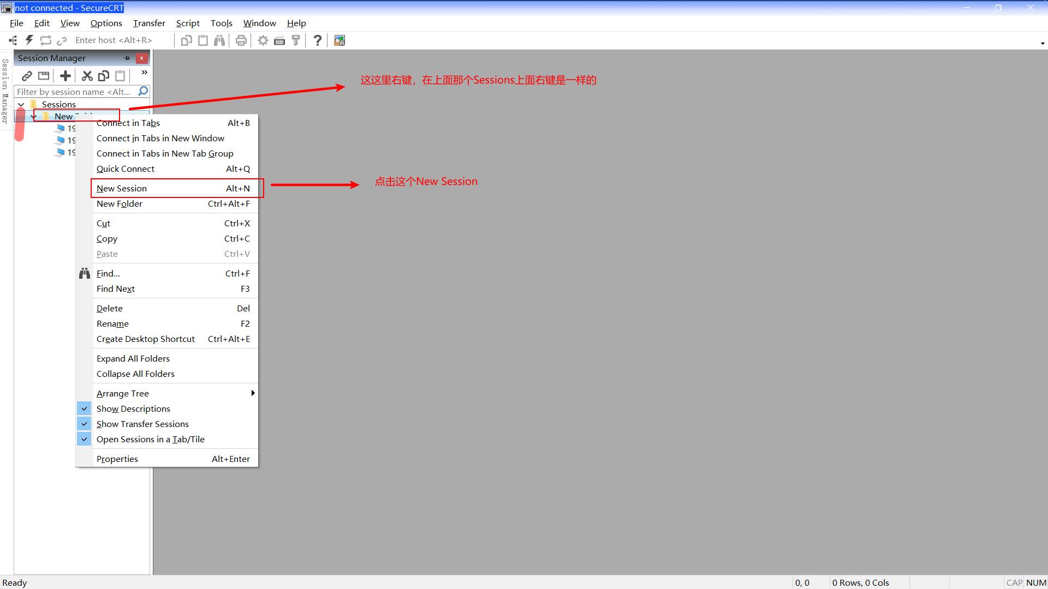Click the Transfer menu icon
This screenshot has width=1048, height=589.
(149, 23)
